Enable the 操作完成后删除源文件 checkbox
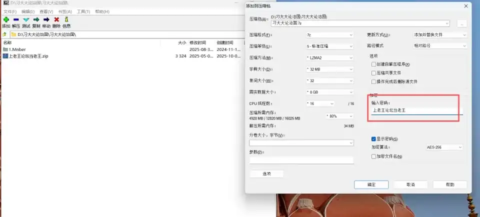 373,81
